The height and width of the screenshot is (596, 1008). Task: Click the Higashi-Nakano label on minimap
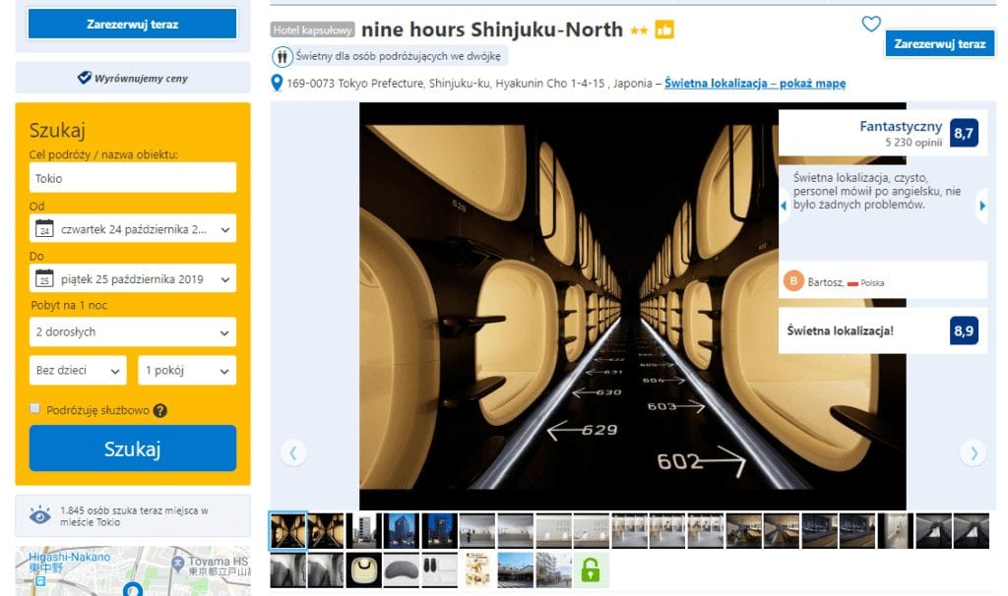coord(70,558)
